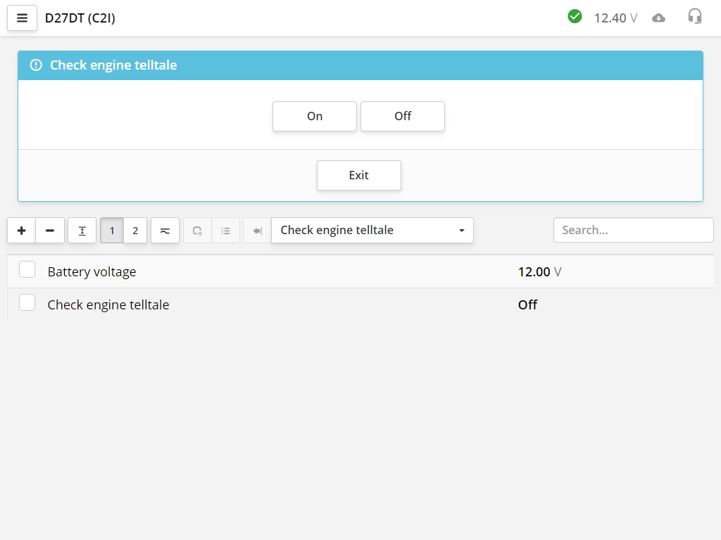Screen dimensions: 721x540
Task: Click the Exit button
Action: [358, 175]
